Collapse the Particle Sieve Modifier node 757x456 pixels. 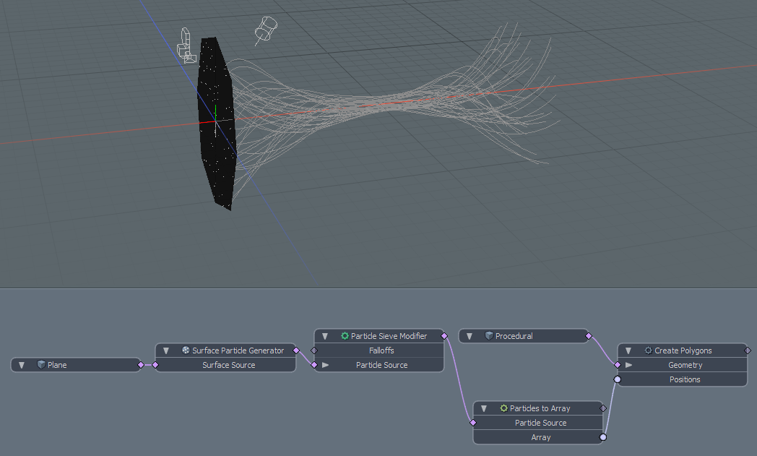tap(325, 336)
